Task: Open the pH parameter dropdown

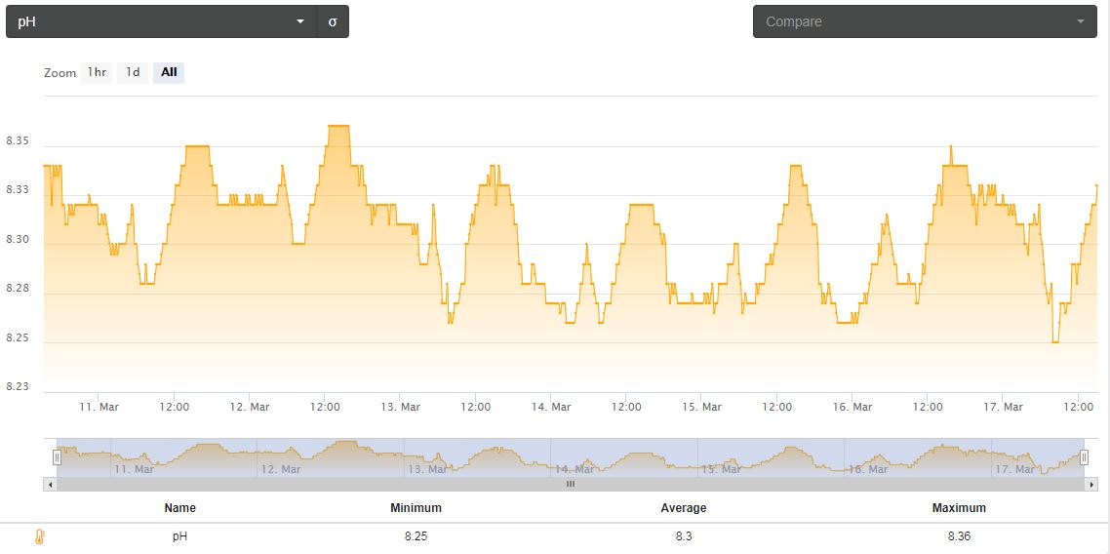Action: pos(161,21)
